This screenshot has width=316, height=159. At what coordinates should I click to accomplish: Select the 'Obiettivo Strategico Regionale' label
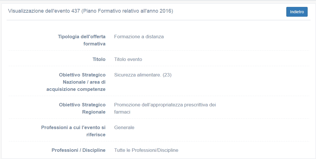(82, 108)
